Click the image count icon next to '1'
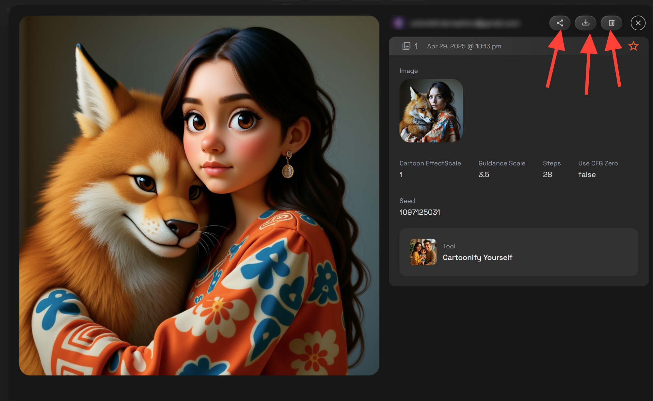The height and width of the screenshot is (401, 653). 406,46
